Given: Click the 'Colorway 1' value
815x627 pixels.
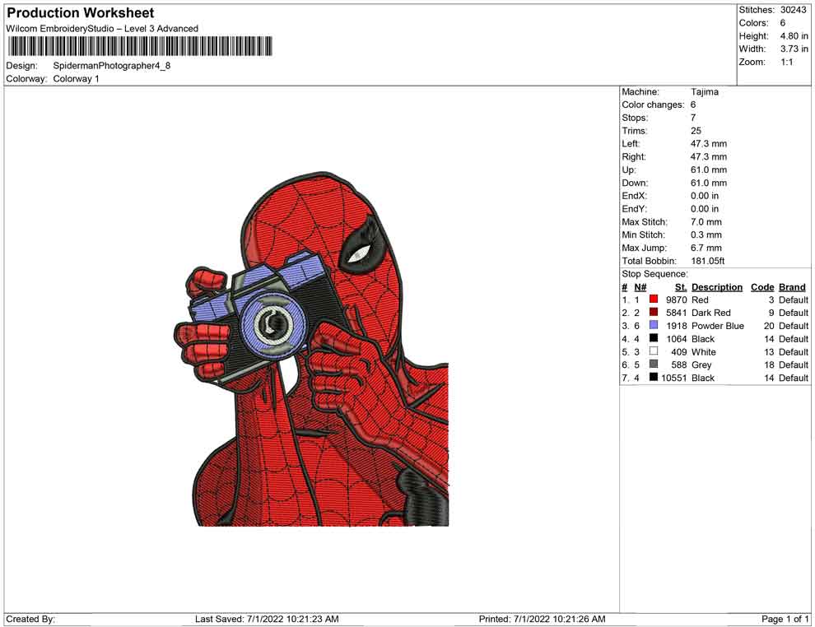Looking at the screenshot, I should pyautogui.click(x=76, y=79).
